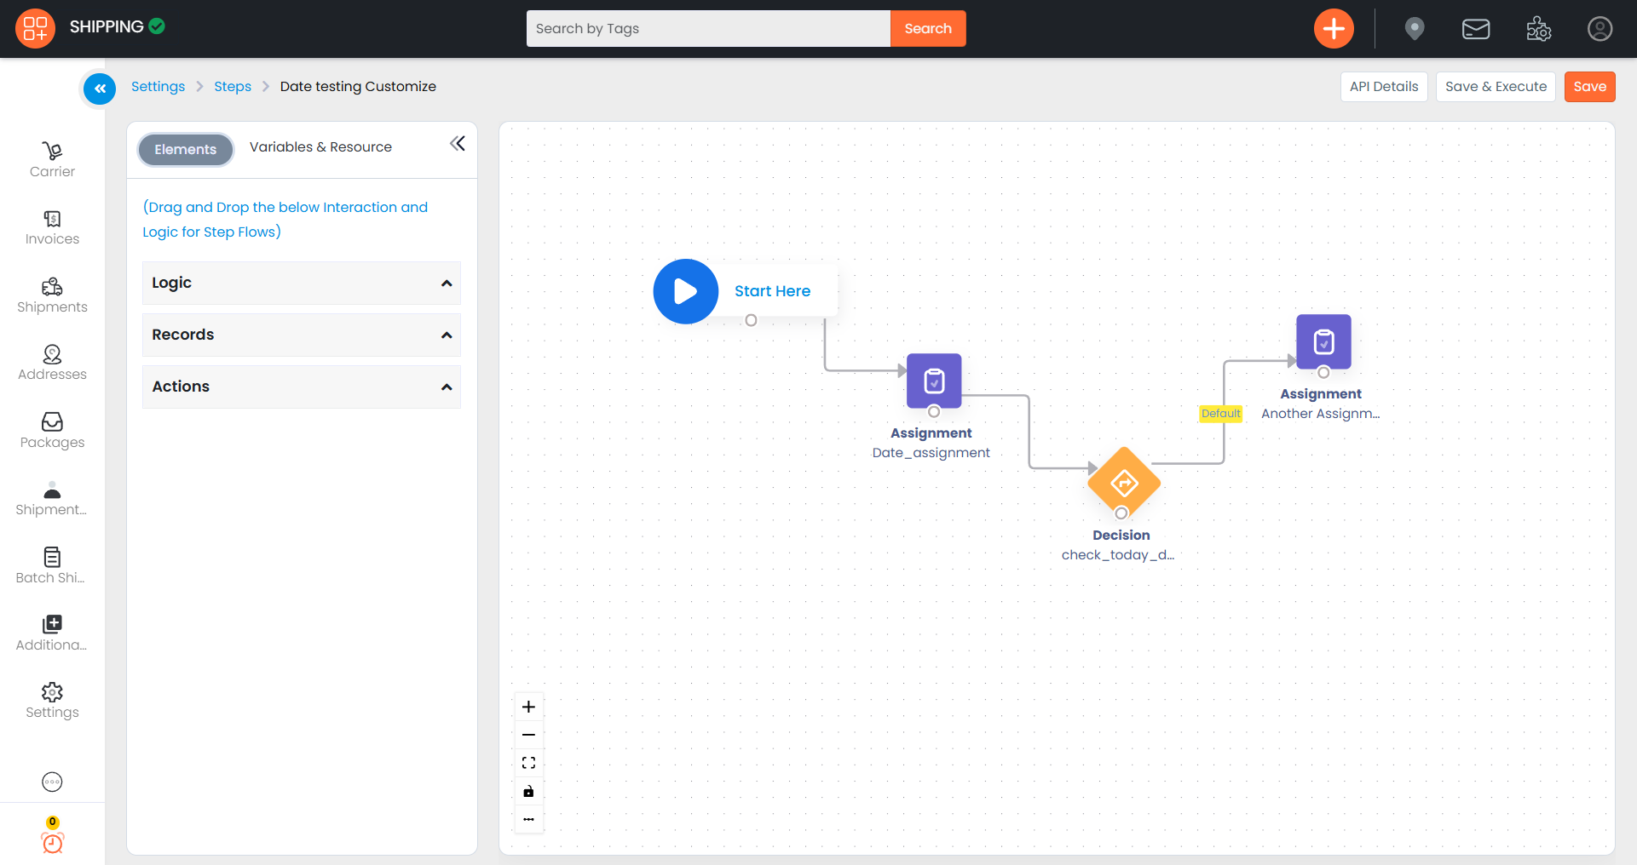Open Shipments in the sidebar
The width and height of the screenshot is (1637, 865).
(52, 295)
